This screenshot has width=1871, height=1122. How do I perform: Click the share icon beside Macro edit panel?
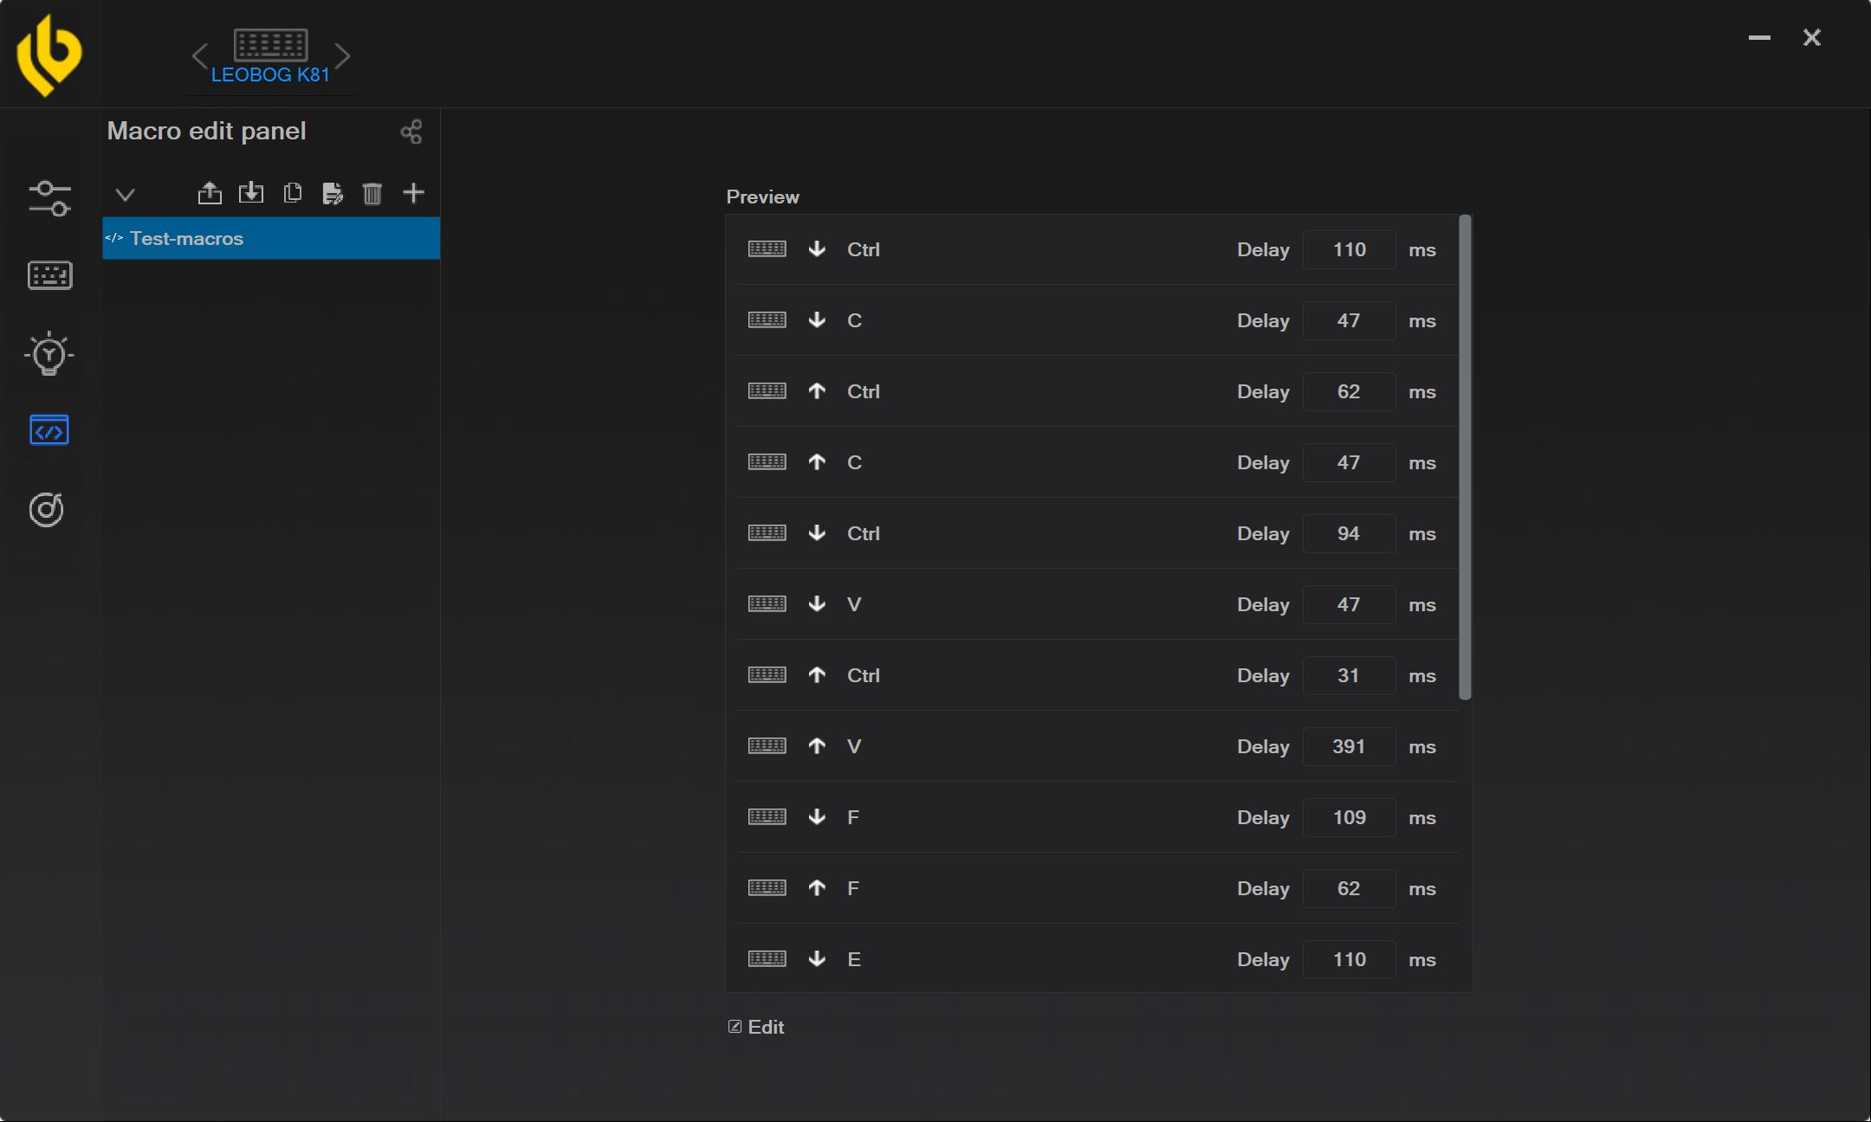[411, 132]
